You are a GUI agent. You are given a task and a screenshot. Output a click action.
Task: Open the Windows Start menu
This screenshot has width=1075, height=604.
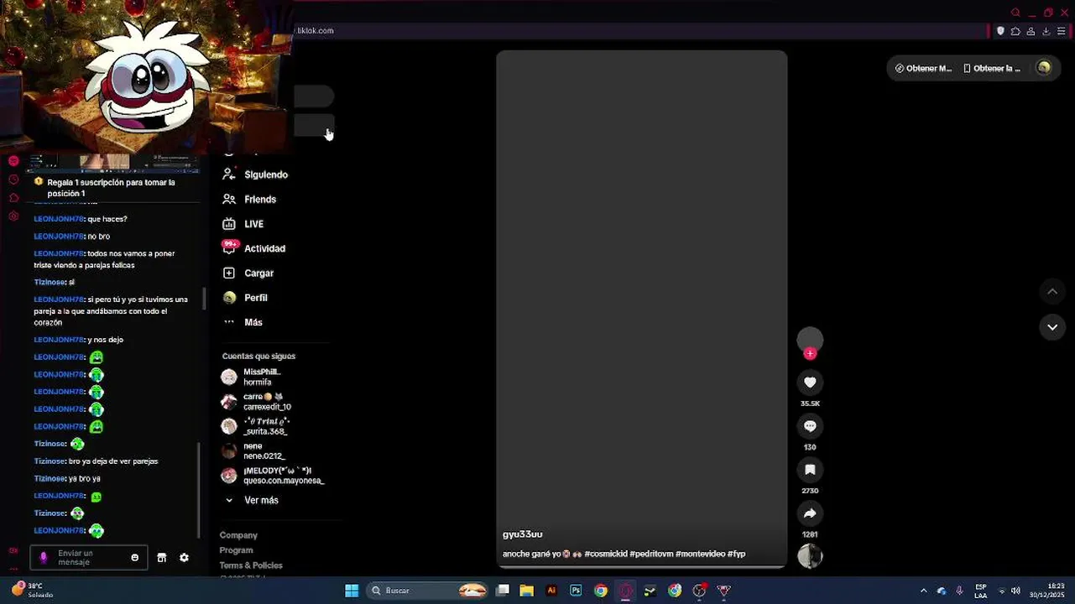tap(352, 591)
